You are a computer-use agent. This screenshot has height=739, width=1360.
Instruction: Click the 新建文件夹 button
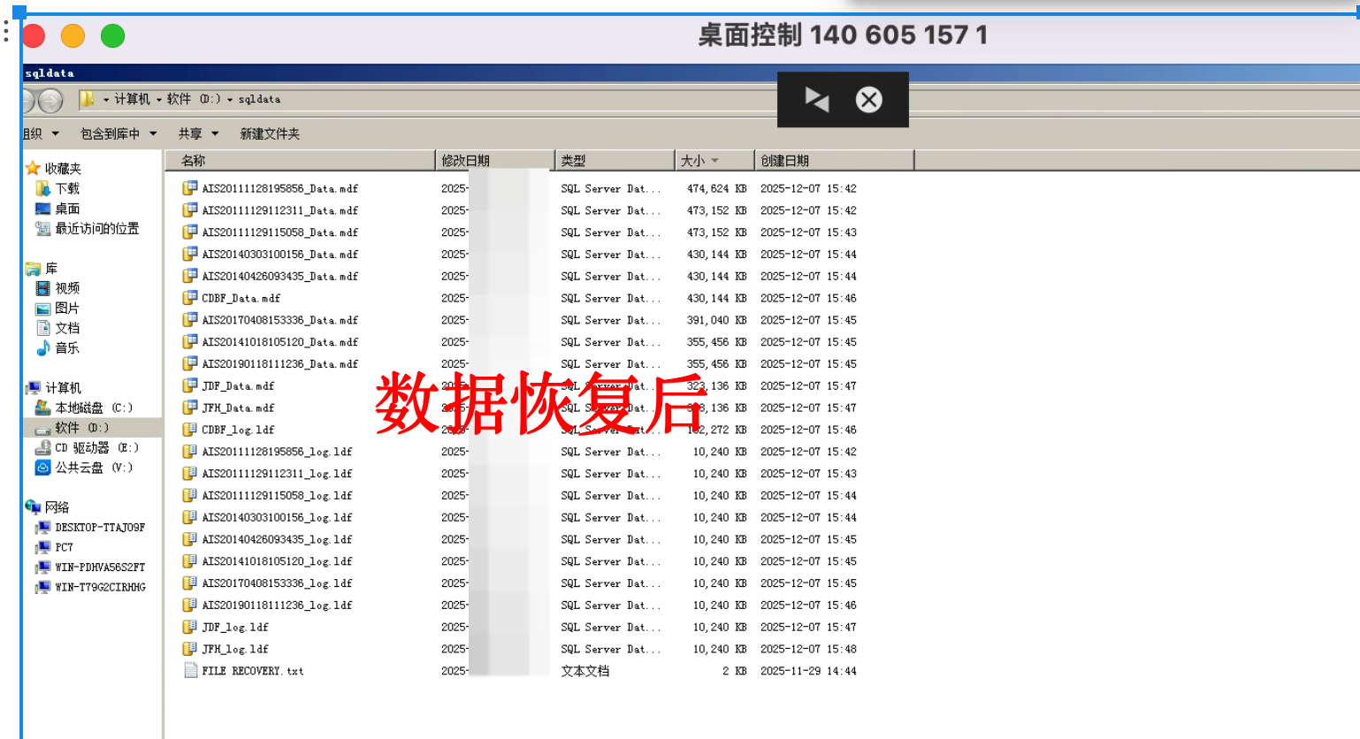click(x=270, y=133)
